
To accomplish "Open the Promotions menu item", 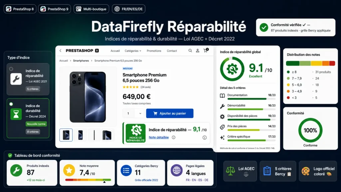I will (x=154, y=51).
